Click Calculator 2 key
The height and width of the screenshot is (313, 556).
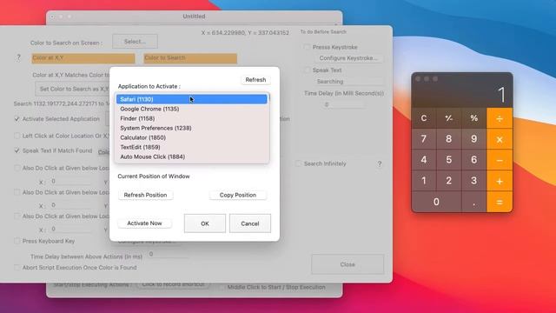(449, 181)
